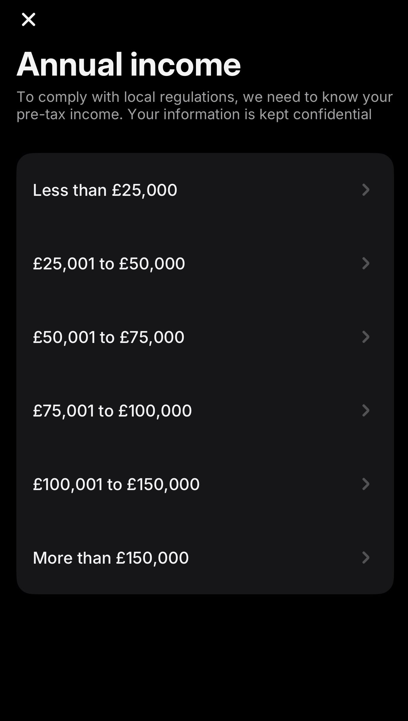Select £50,001 to £75,000 income range
408x721 pixels.
[x=109, y=337]
